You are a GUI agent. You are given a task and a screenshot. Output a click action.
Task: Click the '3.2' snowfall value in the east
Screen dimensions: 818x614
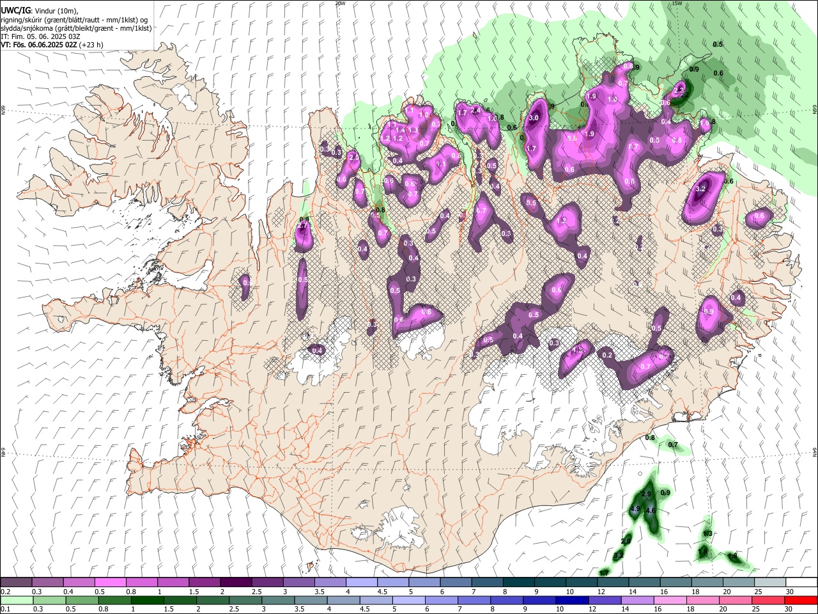click(x=700, y=189)
